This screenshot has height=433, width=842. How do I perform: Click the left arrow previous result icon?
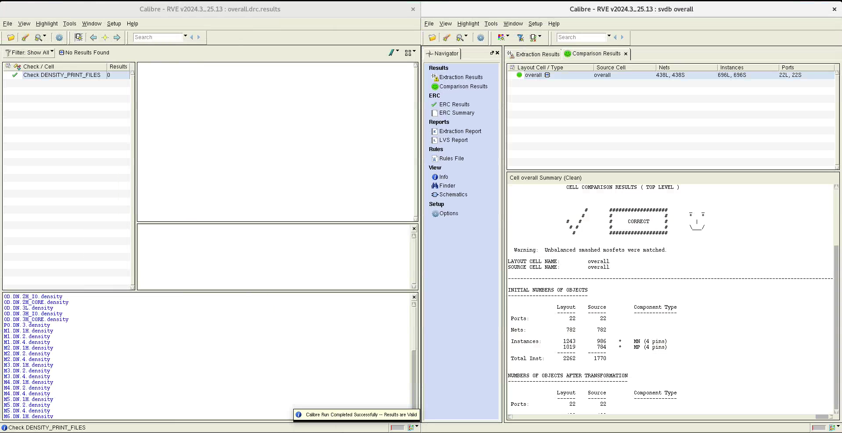coord(94,38)
